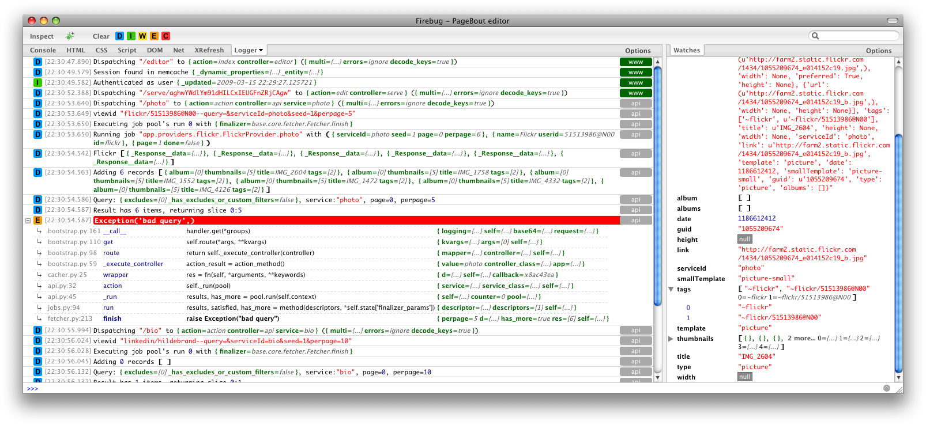
Task: Click the green Firebug bug icon
Action: coord(70,36)
